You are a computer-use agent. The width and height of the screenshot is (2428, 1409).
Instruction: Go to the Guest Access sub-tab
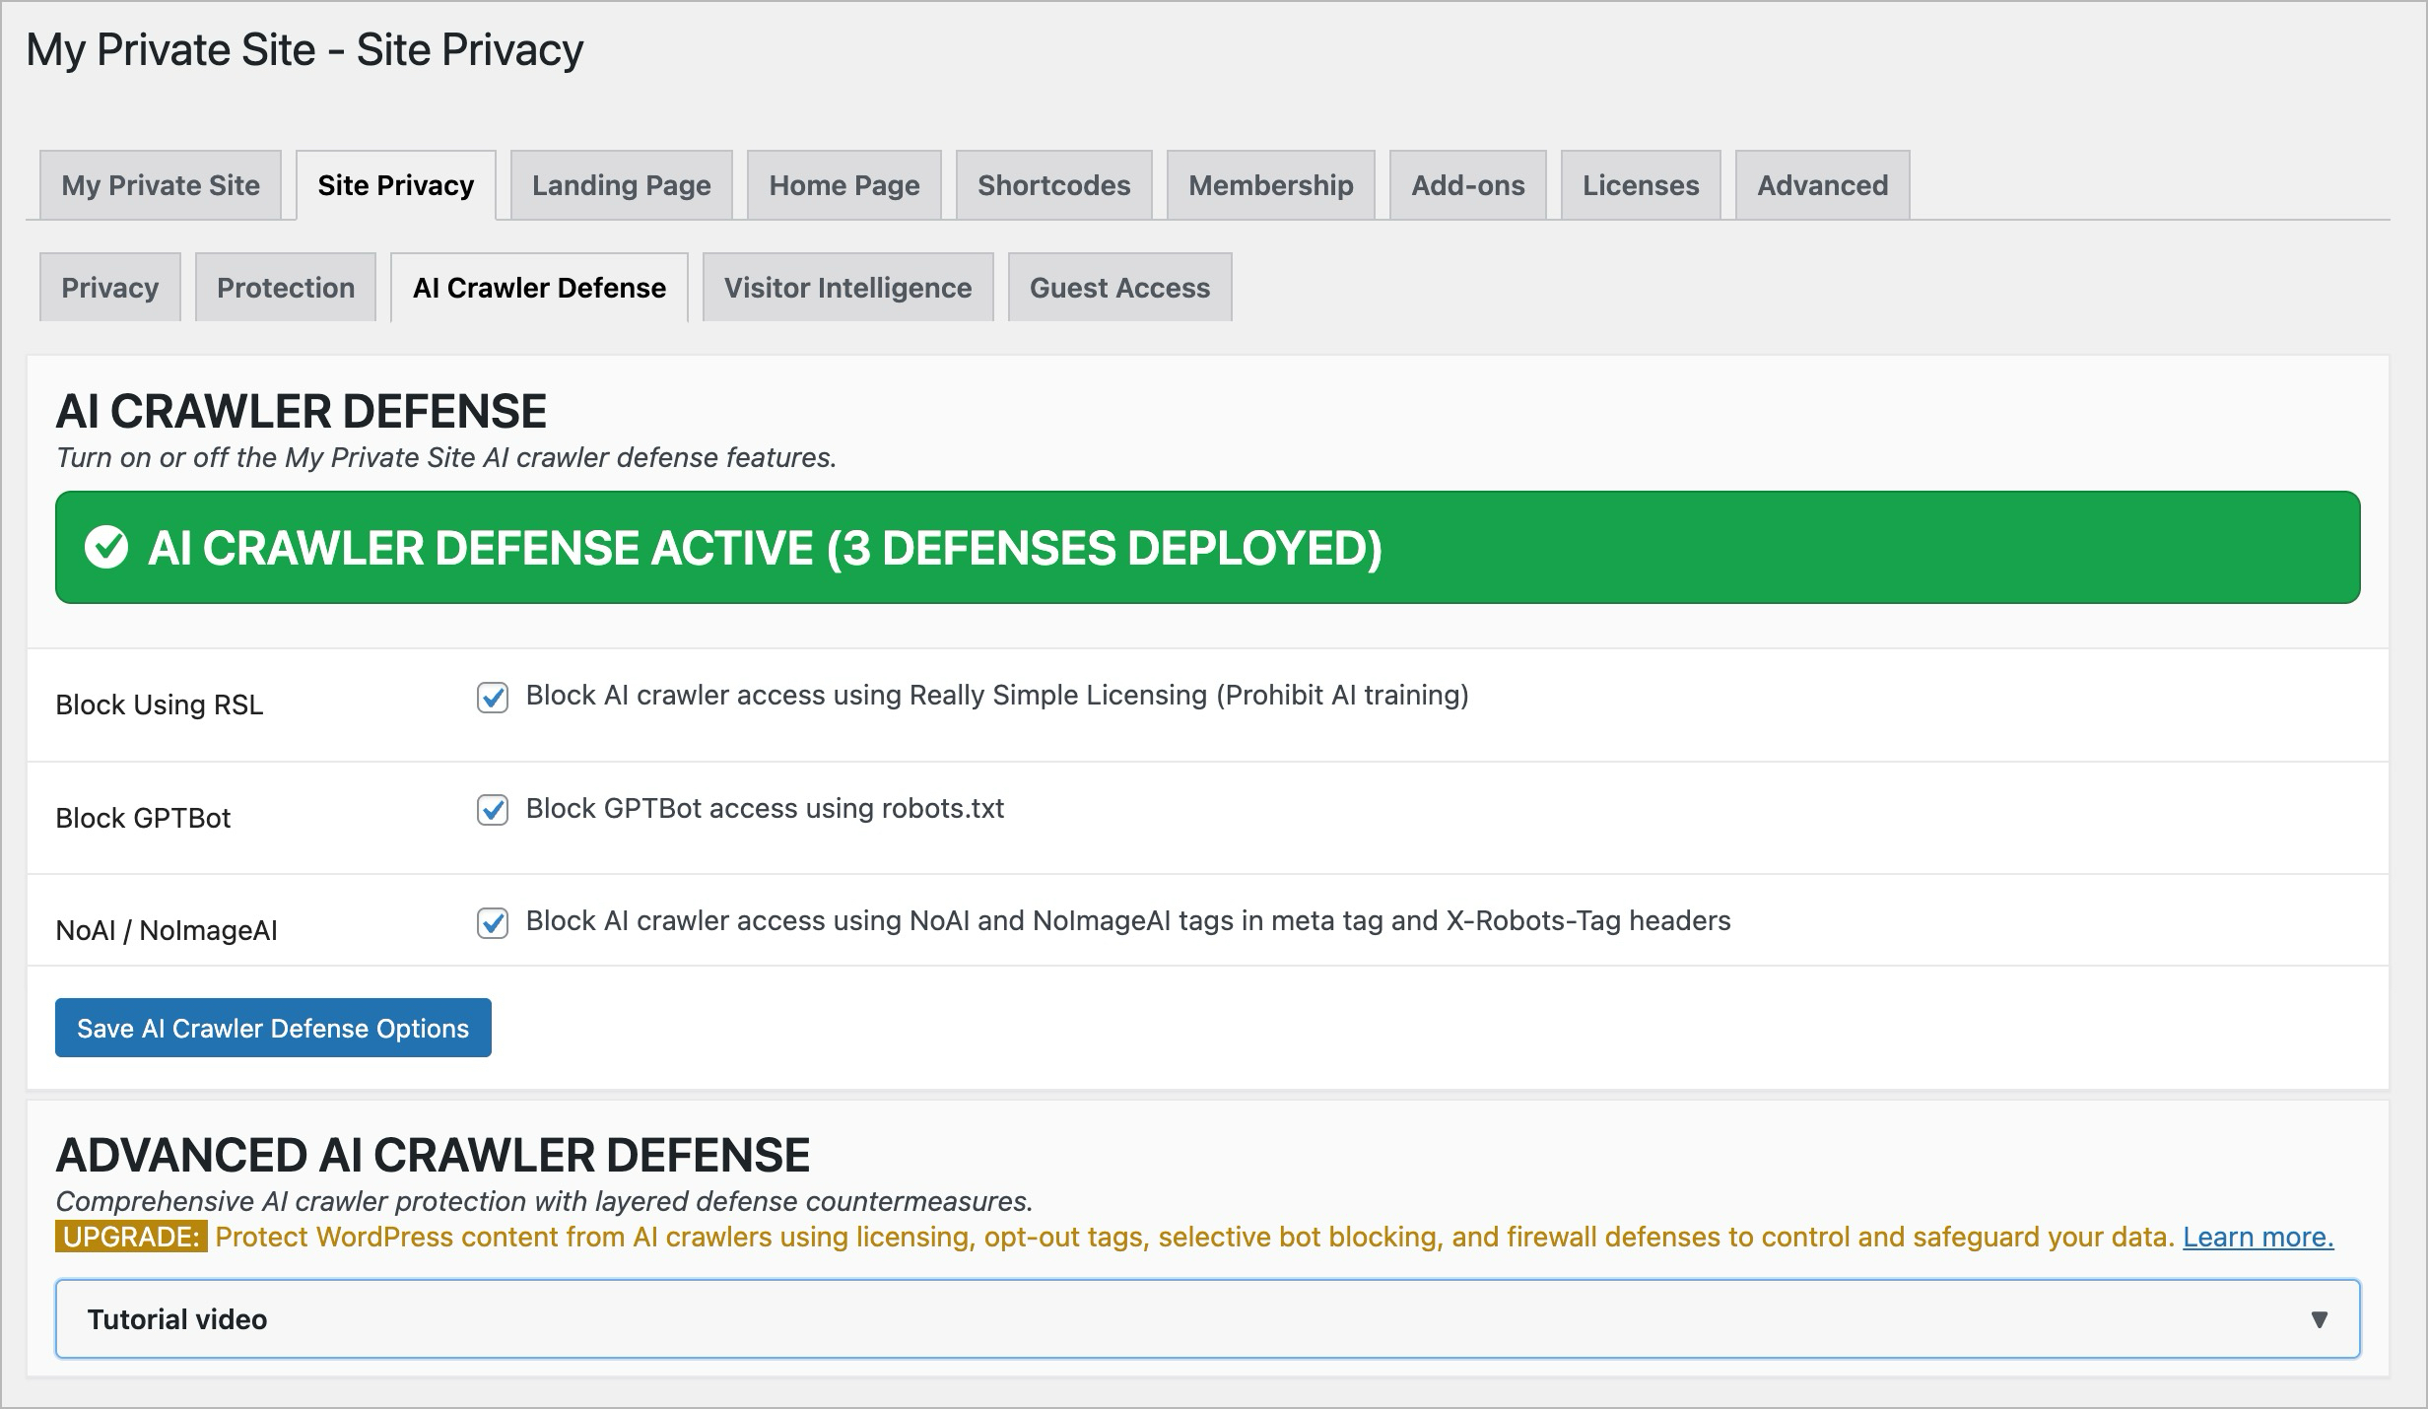[x=1119, y=288]
